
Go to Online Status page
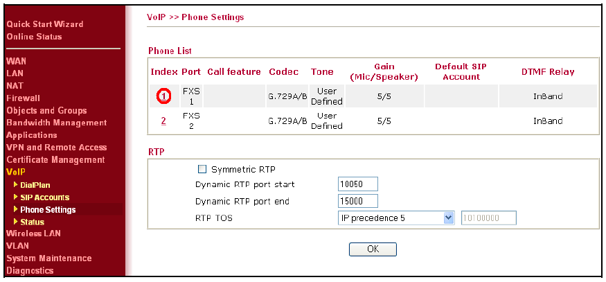click(x=34, y=37)
